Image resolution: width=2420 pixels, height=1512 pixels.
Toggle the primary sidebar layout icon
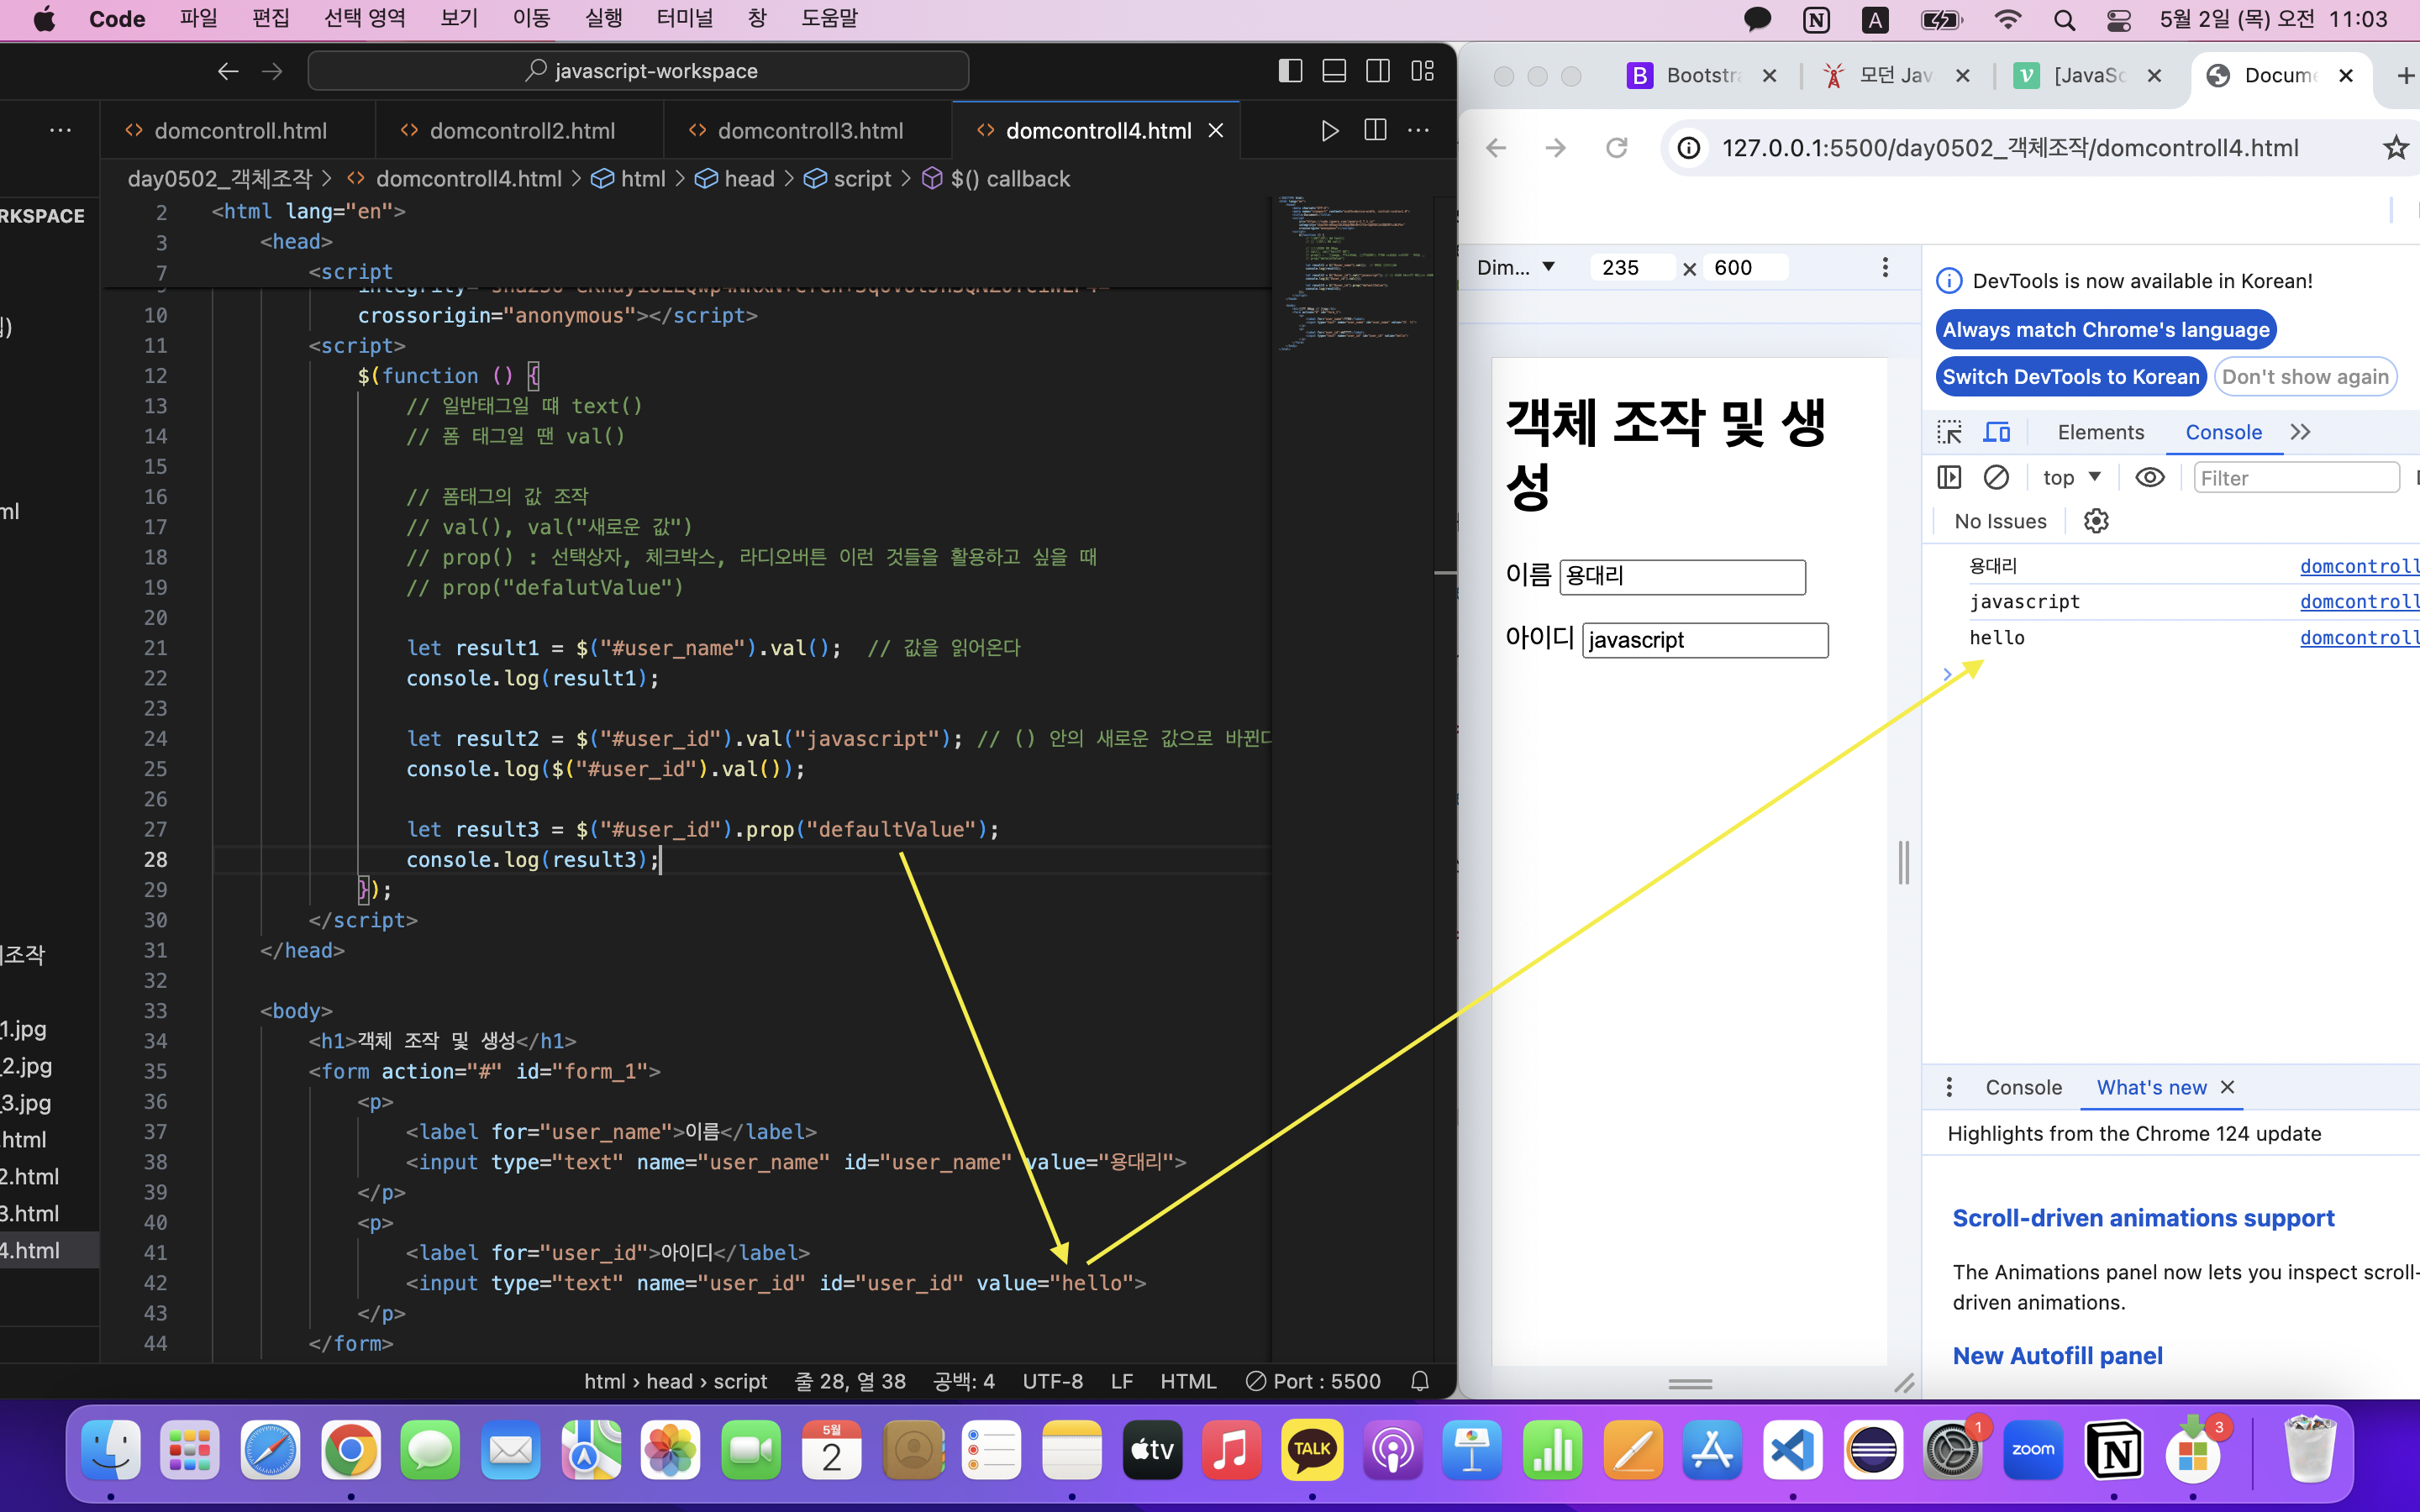pos(1290,71)
